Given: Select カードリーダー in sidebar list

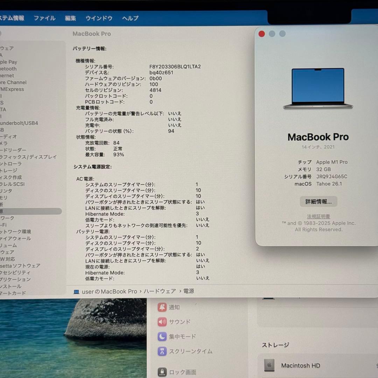Looking at the screenshot, I should (13, 150).
